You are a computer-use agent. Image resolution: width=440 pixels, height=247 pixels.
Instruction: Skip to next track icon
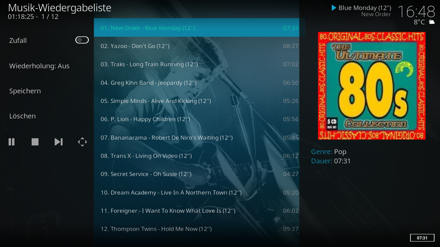(x=59, y=142)
